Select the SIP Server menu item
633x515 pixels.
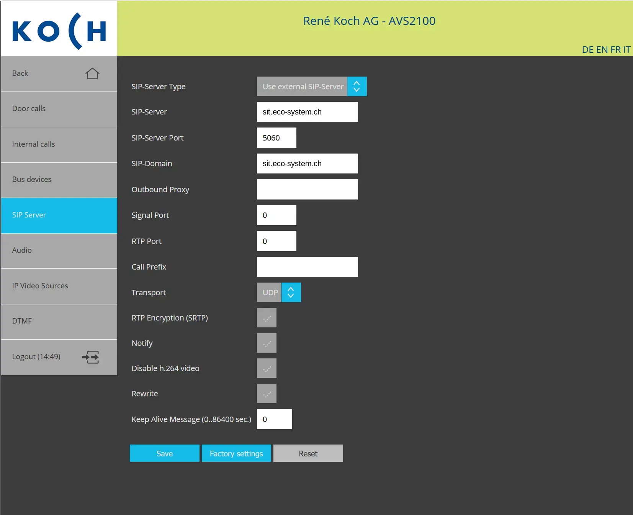tap(59, 215)
